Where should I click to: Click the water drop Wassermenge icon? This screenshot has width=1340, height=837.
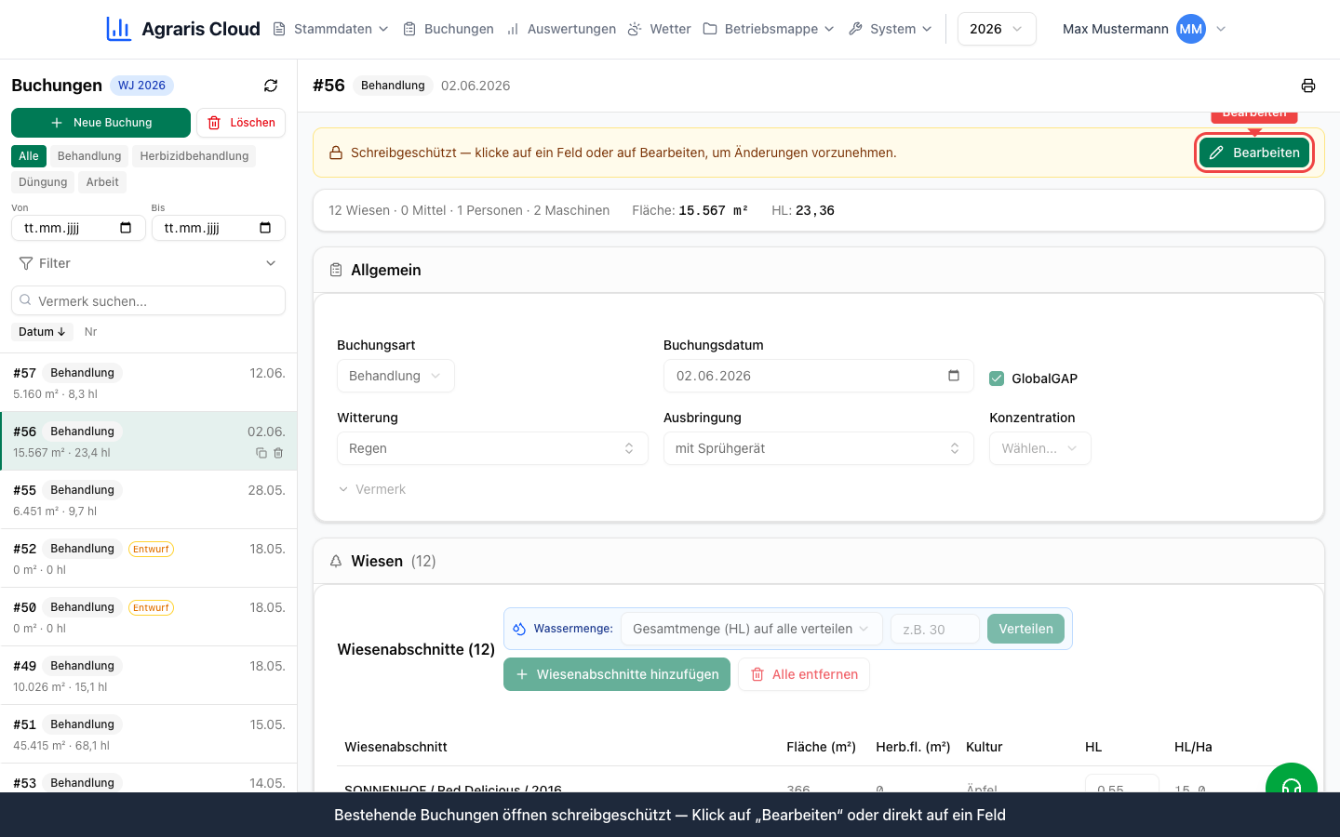[x=519, y=629]
